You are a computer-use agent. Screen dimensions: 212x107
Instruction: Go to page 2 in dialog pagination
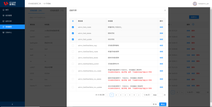[x=116, y=95]
